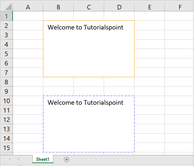This screenshot has height=166, width=194.
Task: Click cell A1
Action: [28, 16]
